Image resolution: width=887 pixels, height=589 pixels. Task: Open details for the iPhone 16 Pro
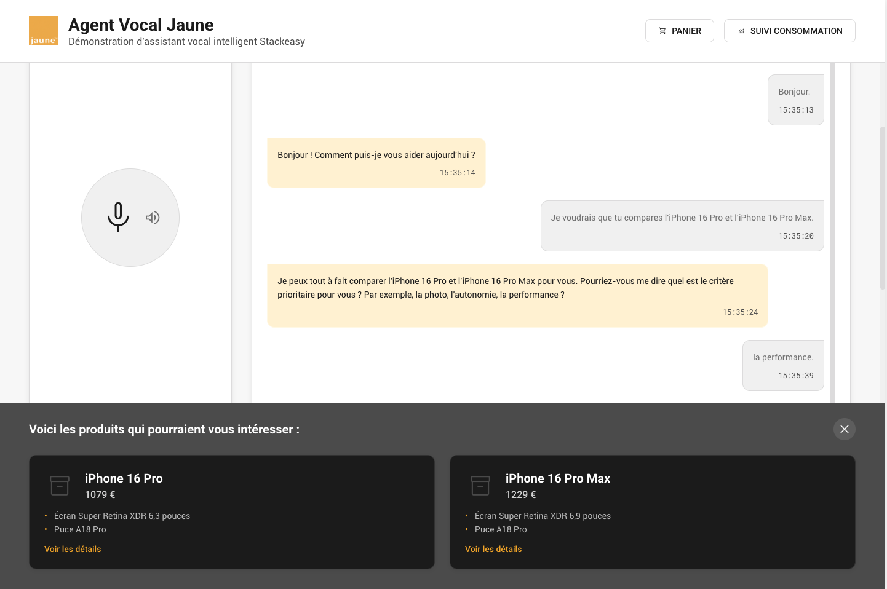coord(72,549)
